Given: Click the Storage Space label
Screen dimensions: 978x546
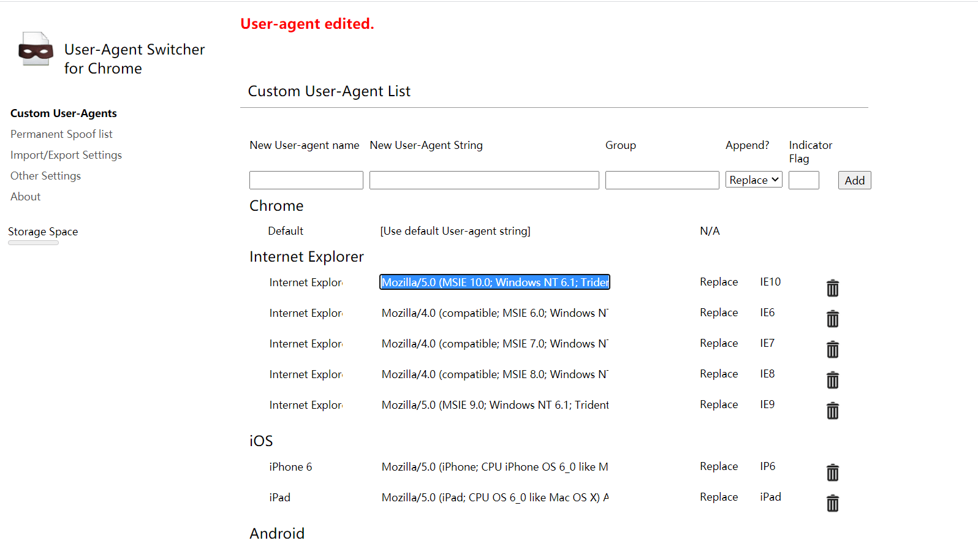Looking at the screenshot, I should click(x=43, y=232).
